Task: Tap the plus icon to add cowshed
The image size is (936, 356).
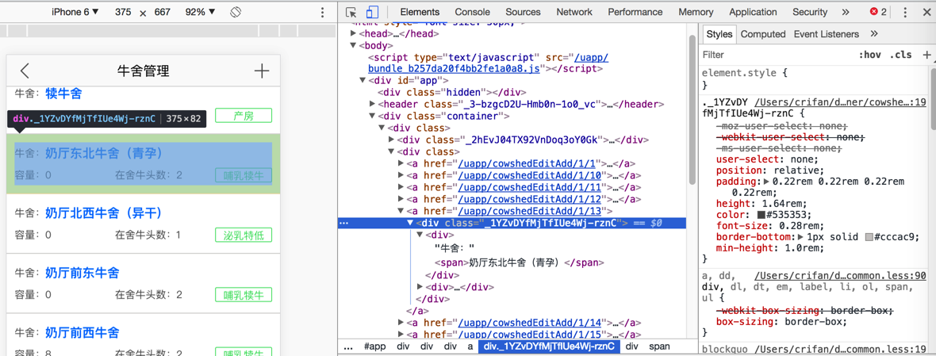Action: [x=262, y=71]
